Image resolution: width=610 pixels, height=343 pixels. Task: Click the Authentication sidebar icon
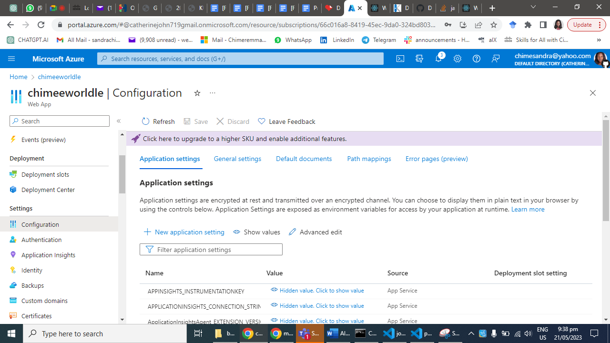(13, 240)
